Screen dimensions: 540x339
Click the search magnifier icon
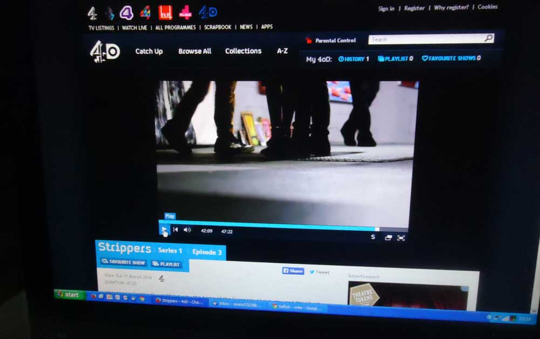click(x=488, y=39)
